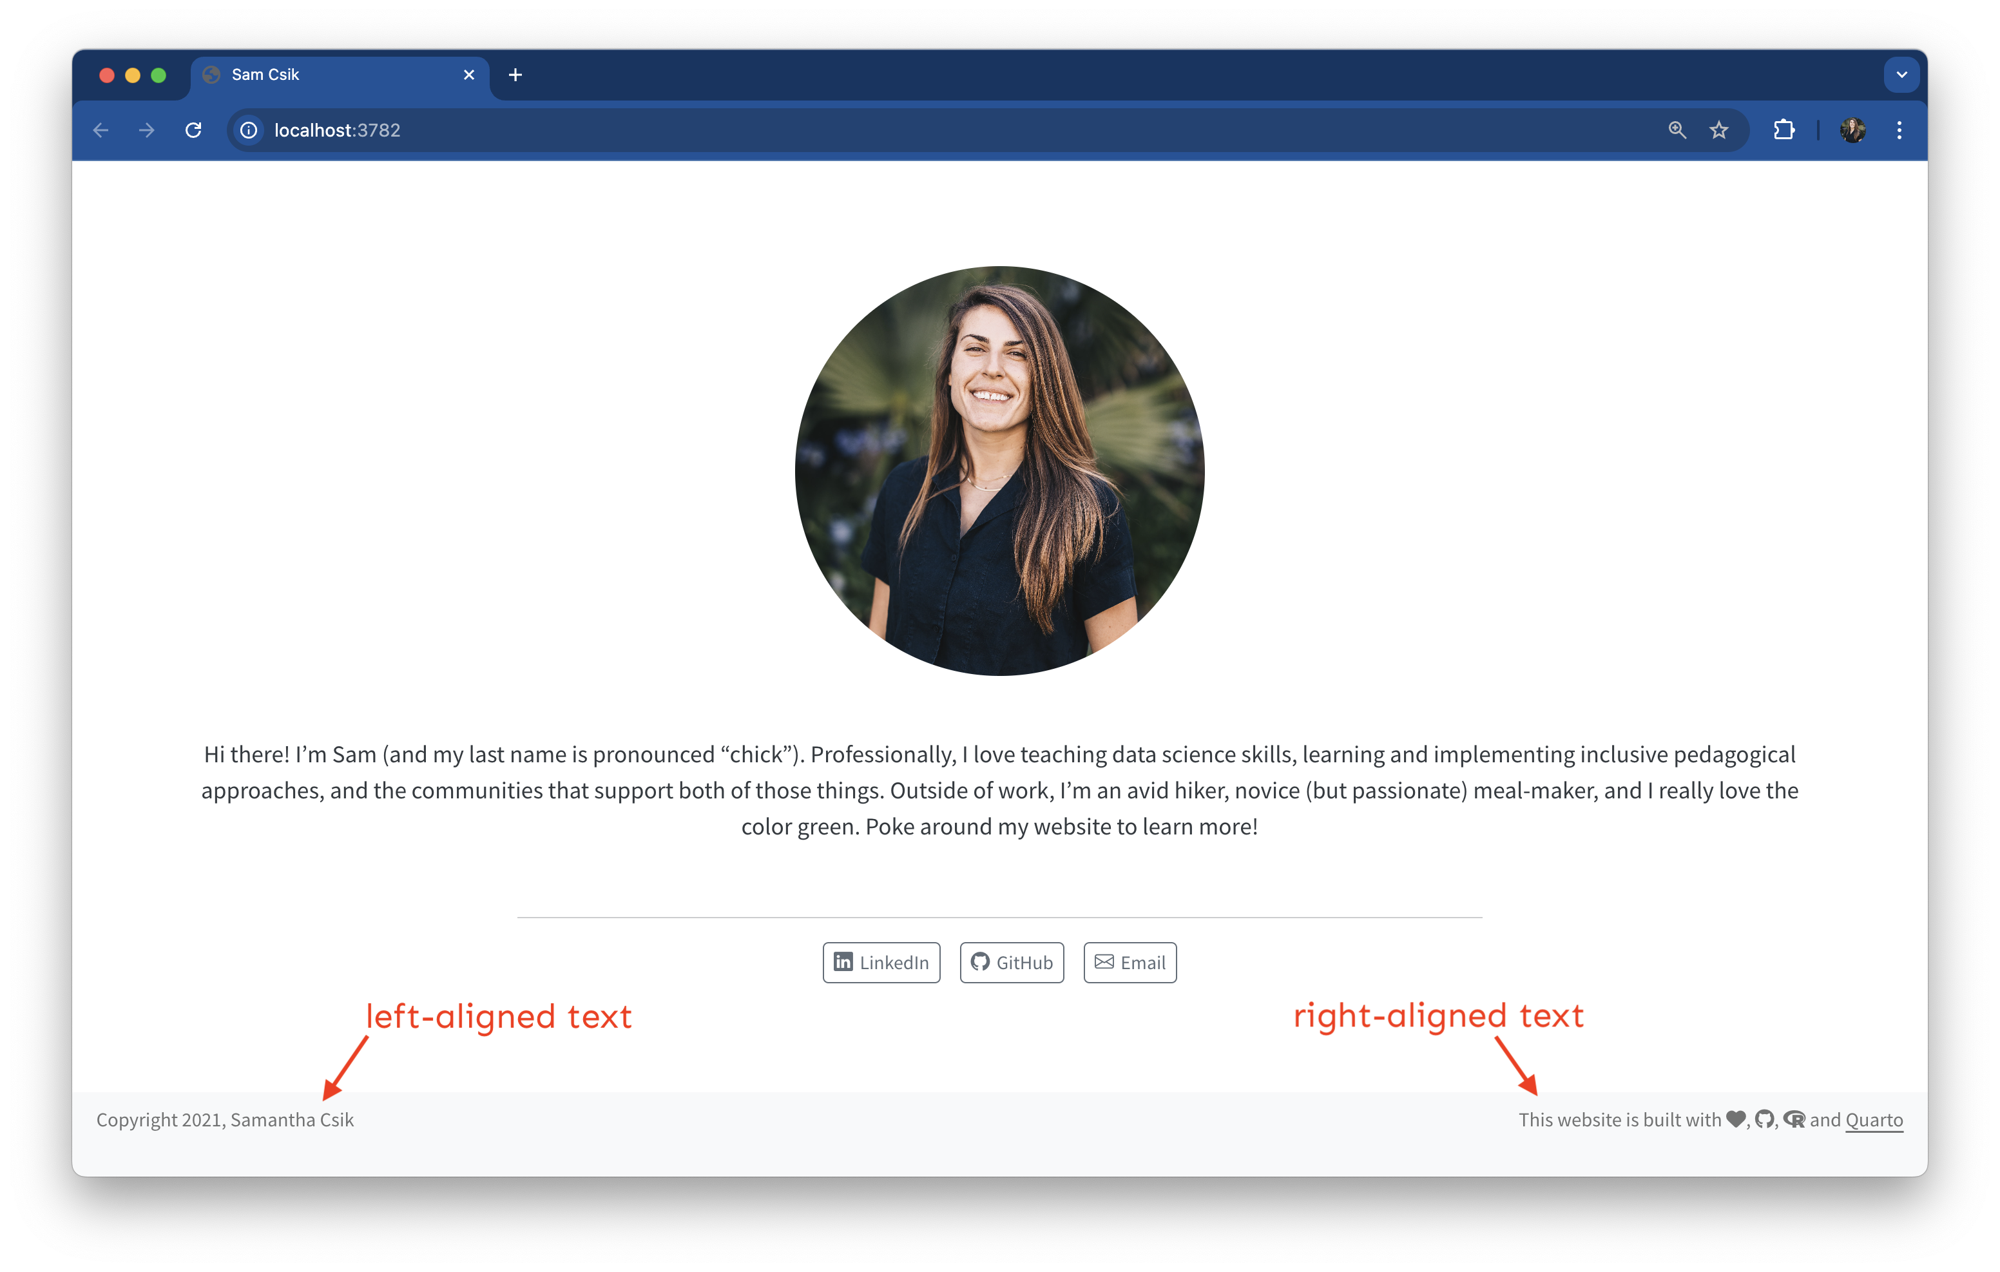Click the GitHub button
This screenshot has height=1272, width=2000.
click(1012, 962)
